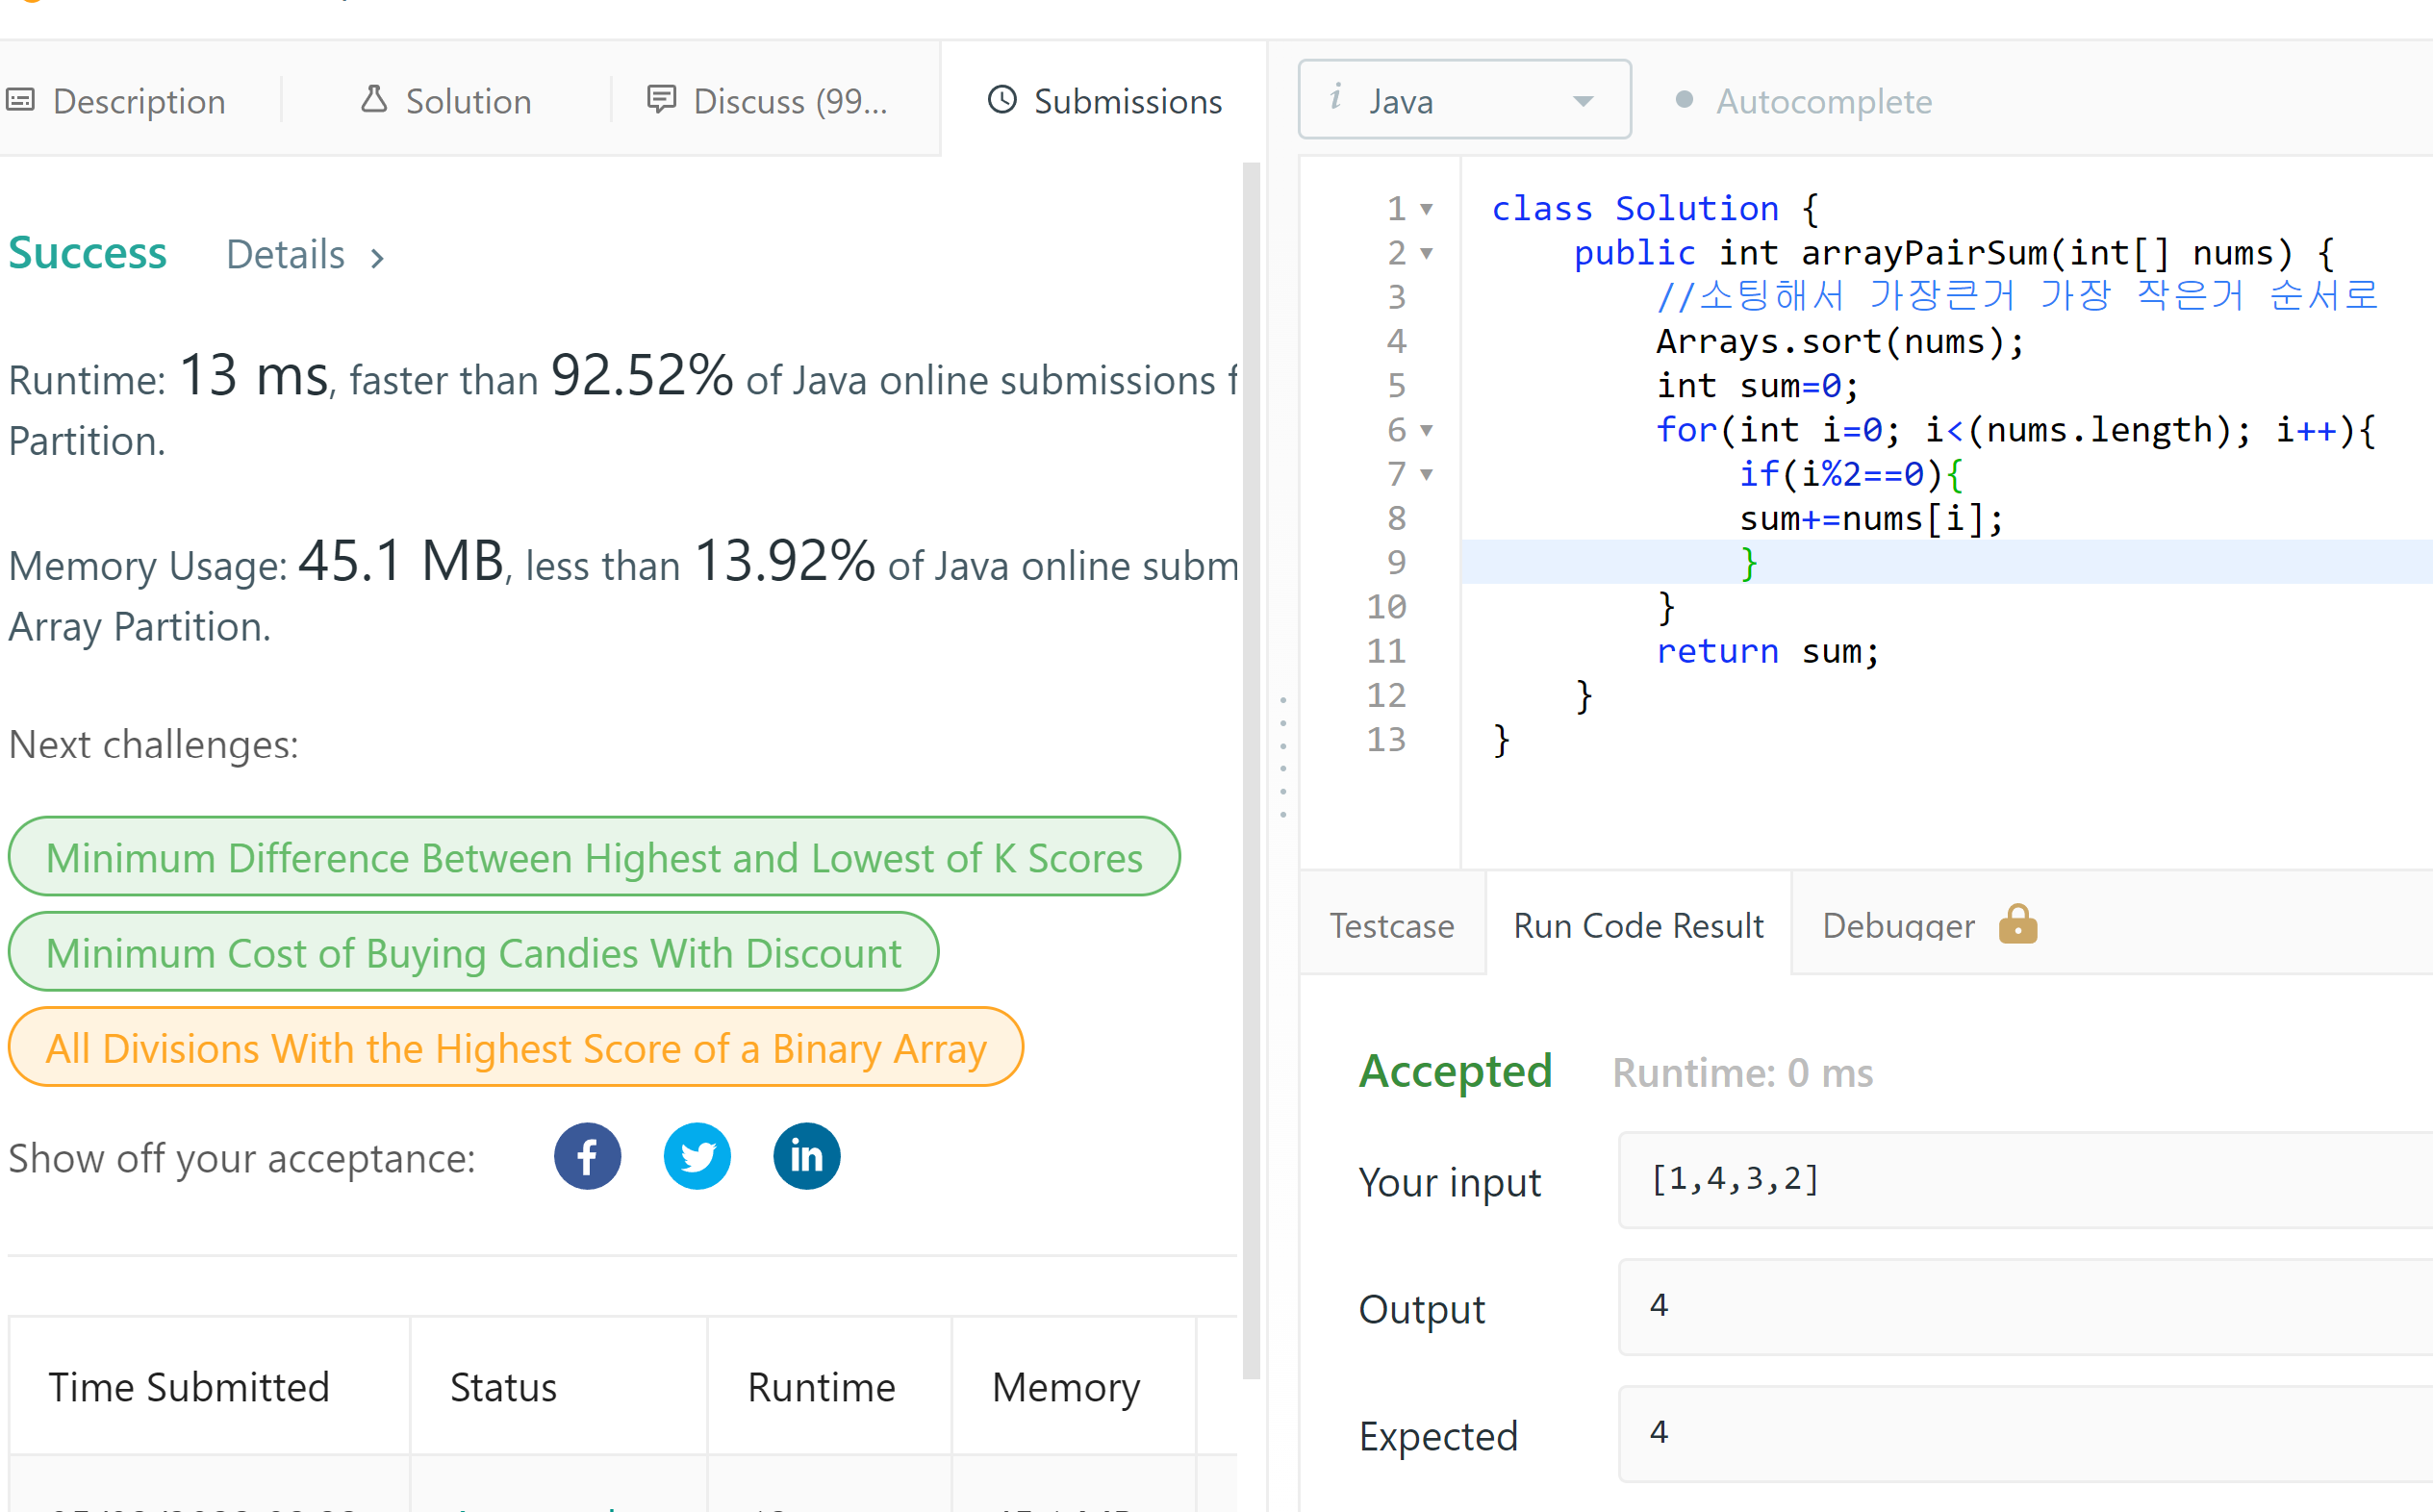Toggle the Autocomplete indicator
2433x1512 pixels.
(x=1684, y=100)
